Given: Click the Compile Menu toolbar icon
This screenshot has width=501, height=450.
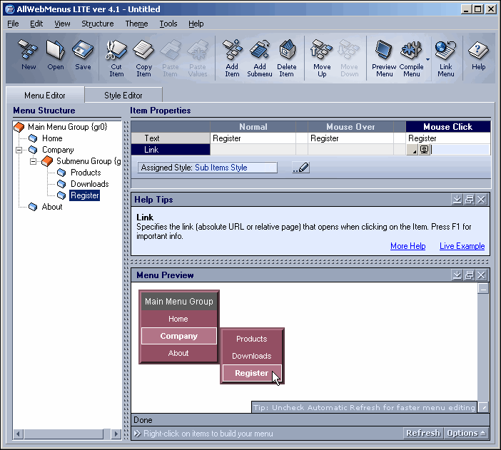Looking at the screenshot, I should point(411,58).
